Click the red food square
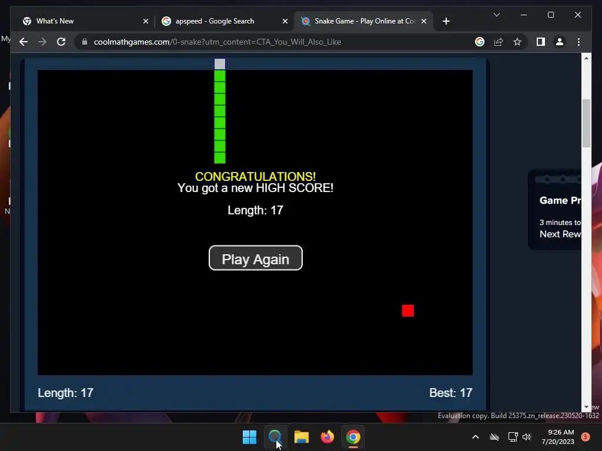Image resolution: width=602 pixels, height=451 pixels. pos(408,311)
